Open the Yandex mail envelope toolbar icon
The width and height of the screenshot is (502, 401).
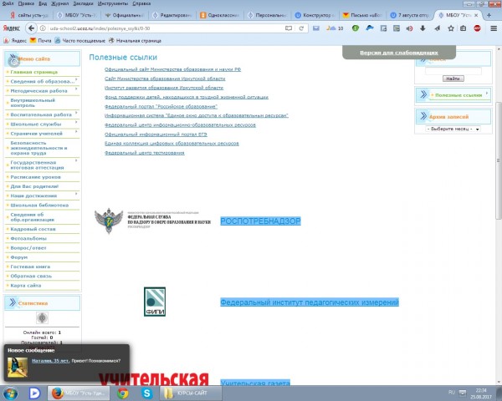(x=316, y=28)
